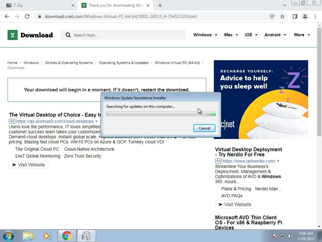Open 24x7 Global Monitoring link
This screenshot has height=242, width=322.
[x=38, y=156]
